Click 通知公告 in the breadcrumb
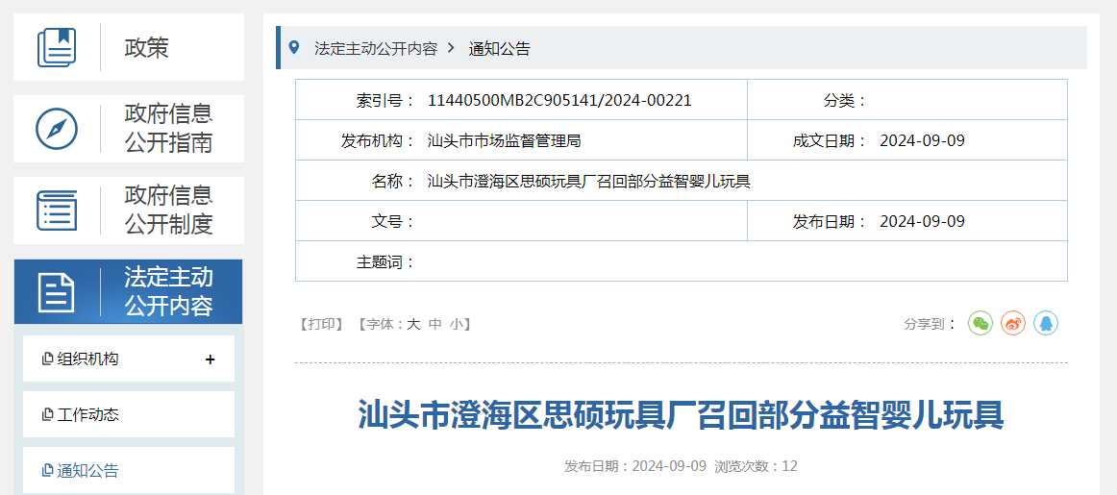 point(499,48)
